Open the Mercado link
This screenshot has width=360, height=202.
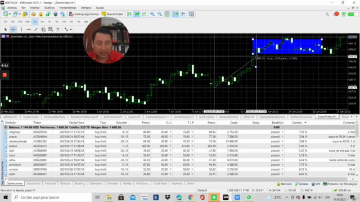pyautogui.click(x=285, y=184)
